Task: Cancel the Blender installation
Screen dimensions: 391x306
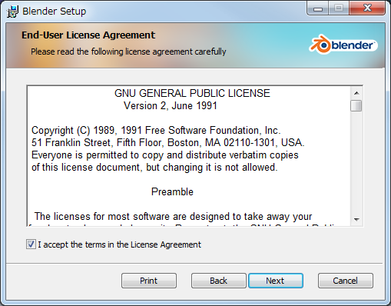Action: [345, 281]
